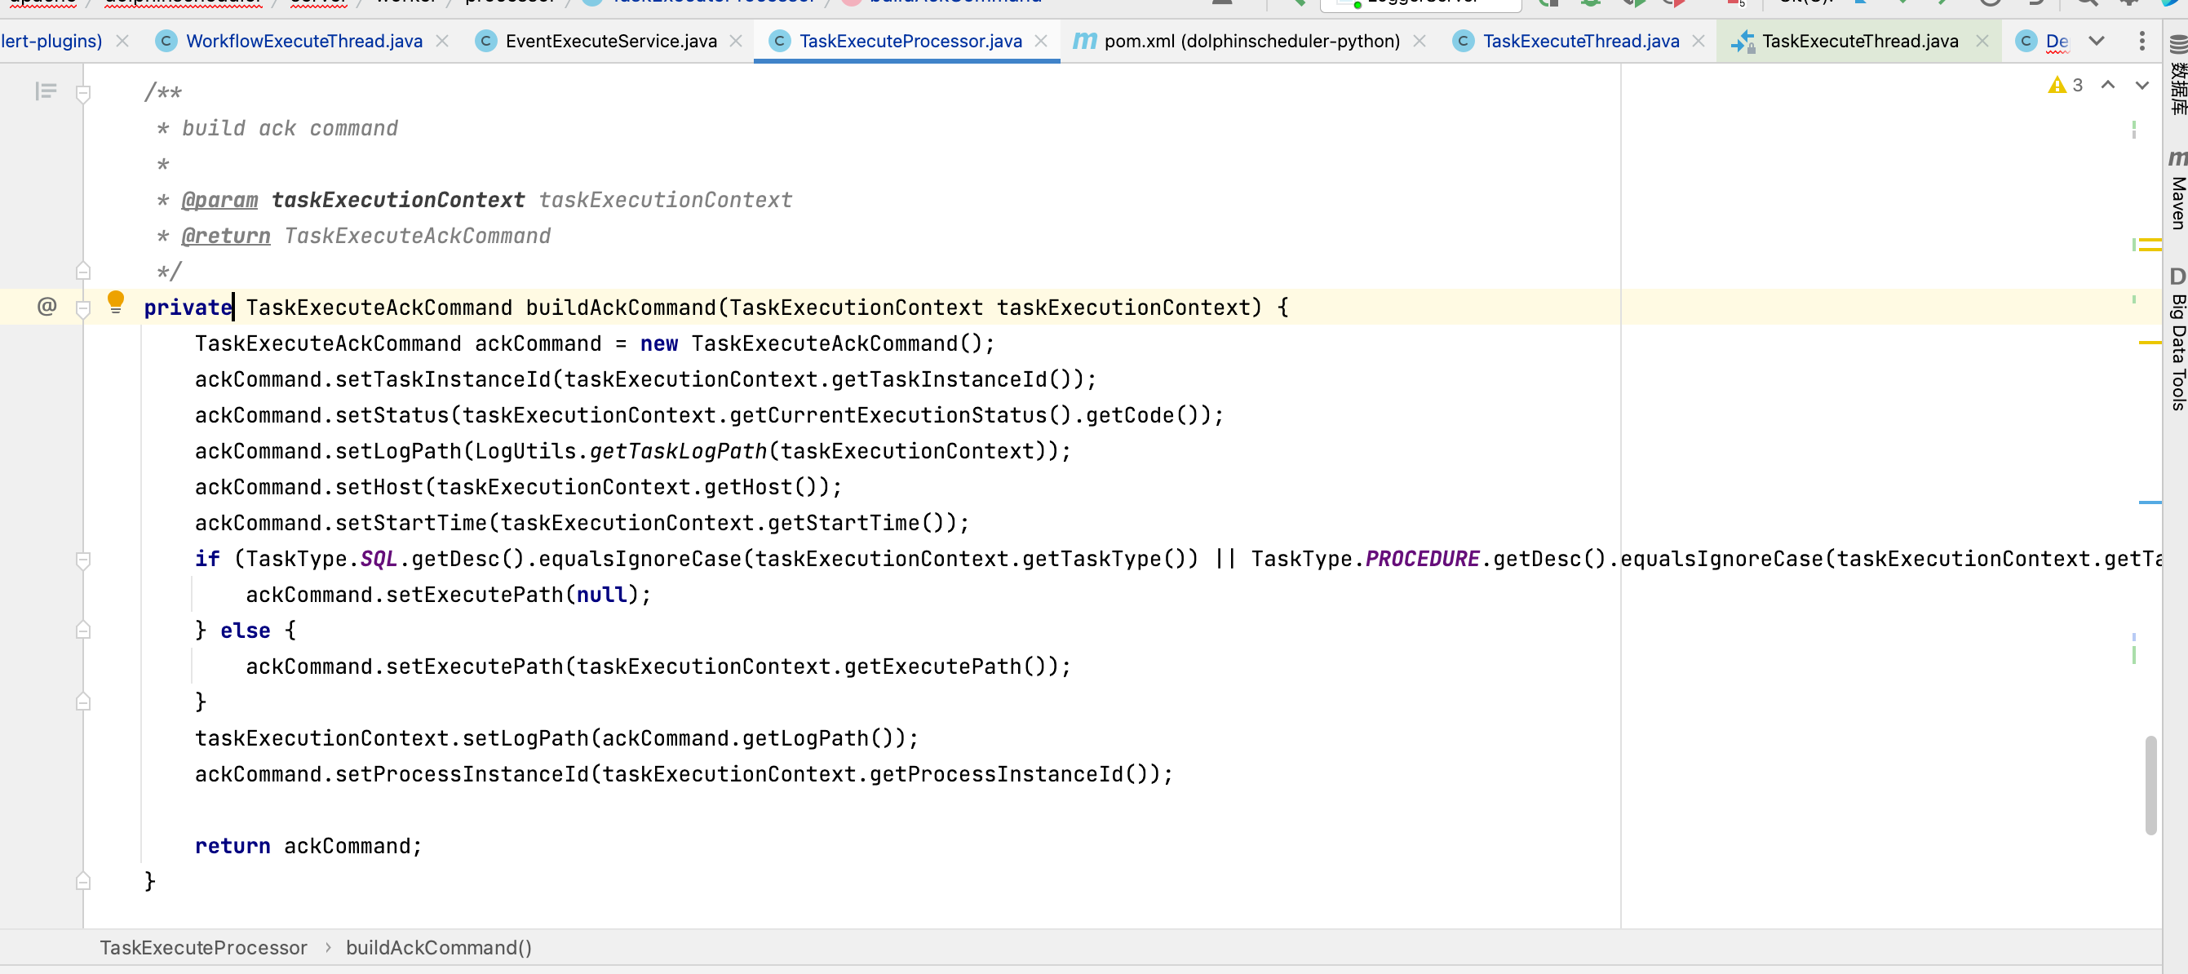Run the LoggerServer configuration with the play icon

pos(1552,2)
